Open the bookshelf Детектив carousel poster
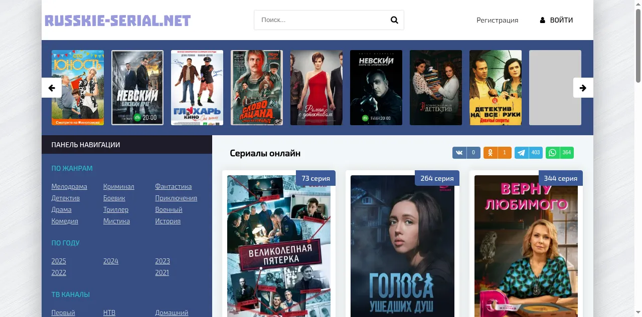Image resolution: width=642 pixels, height=317 pixels. pos(436,88)
